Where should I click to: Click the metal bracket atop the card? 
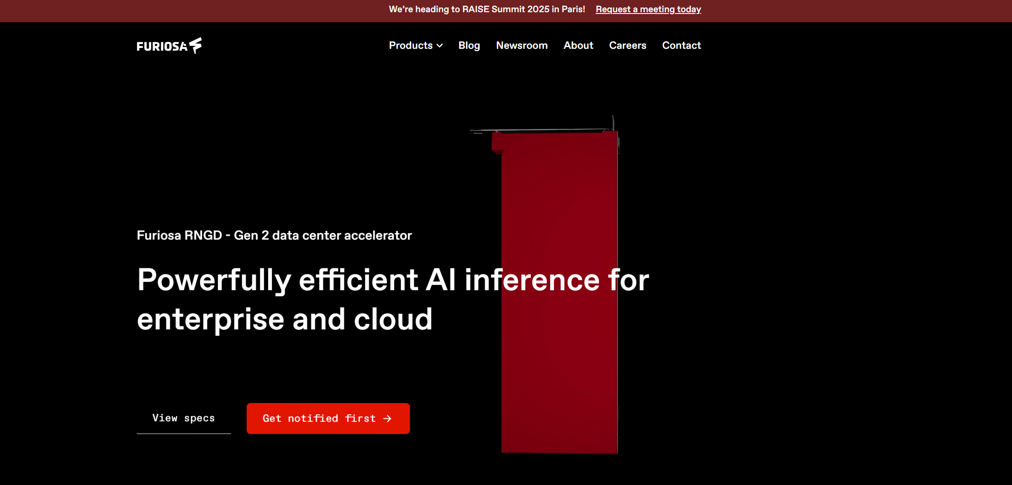tap(541, 129)
